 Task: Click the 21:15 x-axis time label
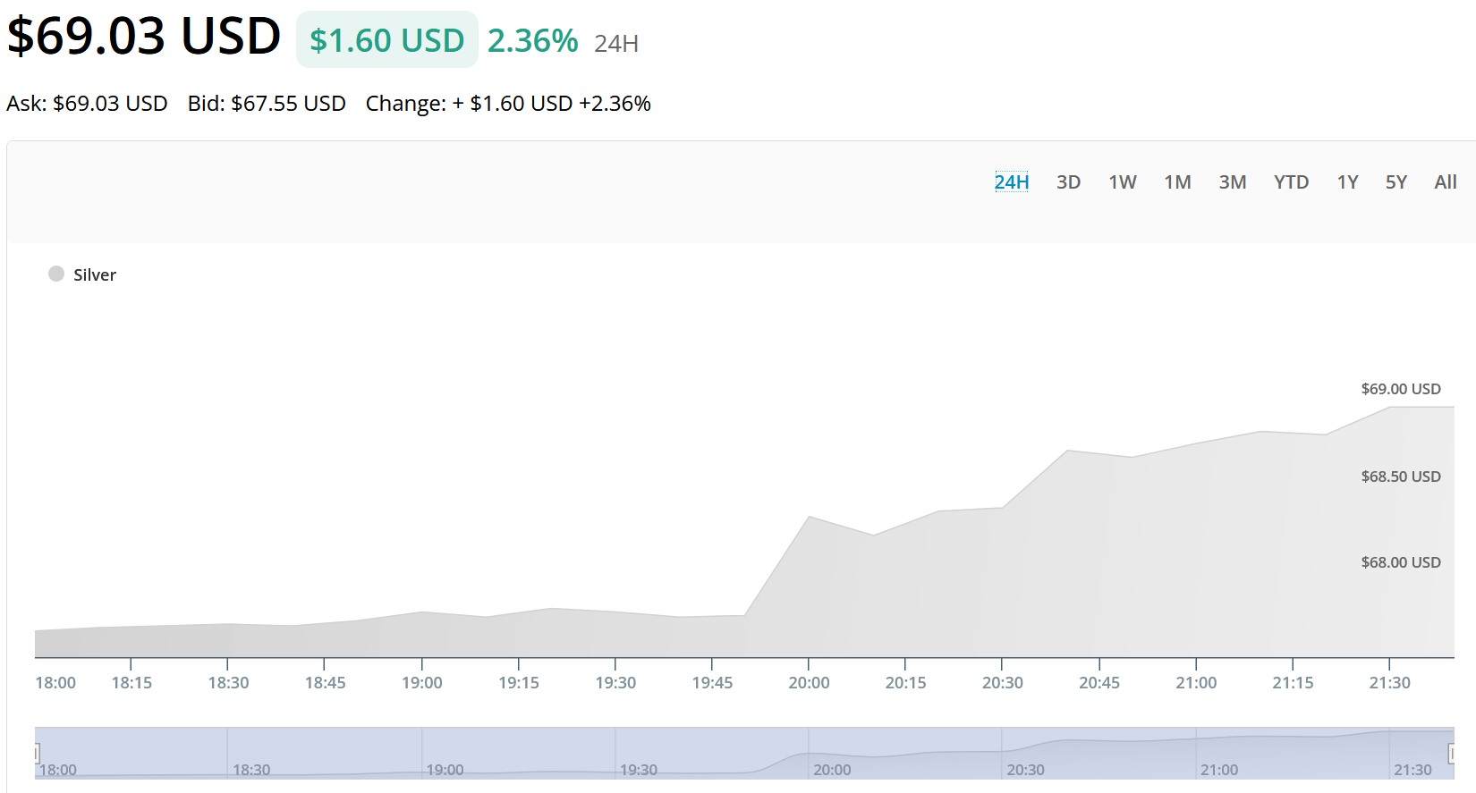click(1293, 683)
